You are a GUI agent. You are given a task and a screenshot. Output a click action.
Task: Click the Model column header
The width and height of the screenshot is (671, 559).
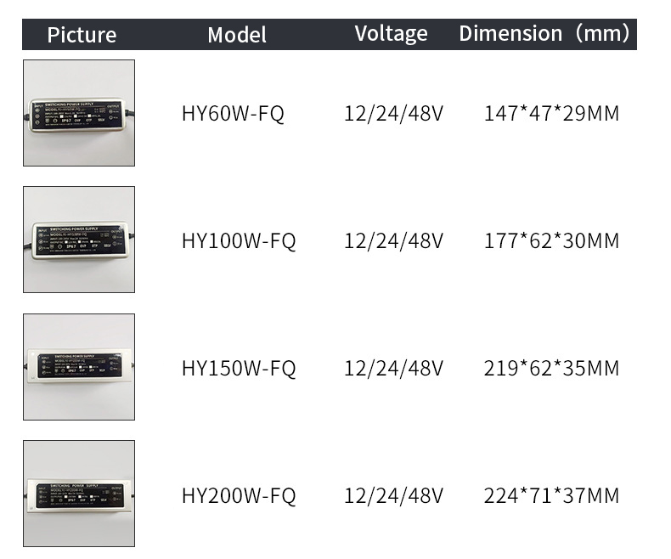click(237, 35)
